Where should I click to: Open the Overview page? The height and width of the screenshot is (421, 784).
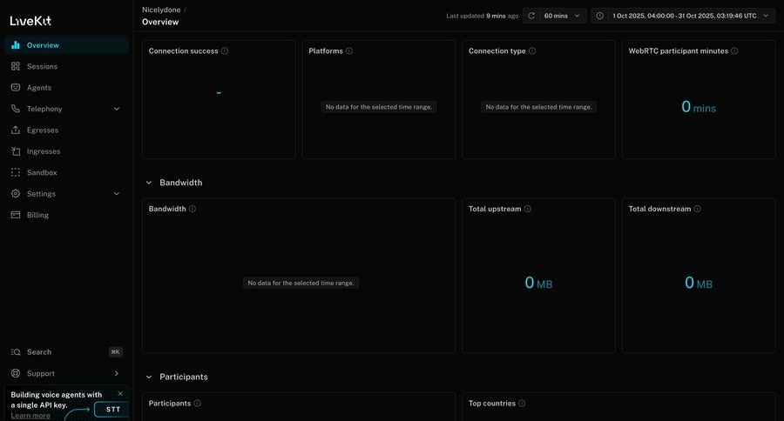click(x=66, y=45)
